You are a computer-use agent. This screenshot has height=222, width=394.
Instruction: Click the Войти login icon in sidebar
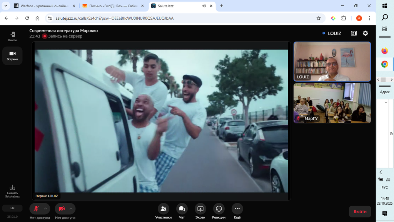[12, 35]
